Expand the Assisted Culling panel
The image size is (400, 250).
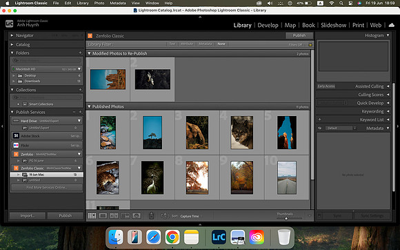[x=388, y=86]
